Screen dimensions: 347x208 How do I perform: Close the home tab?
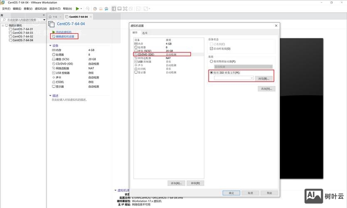click(x=61, y=17)
